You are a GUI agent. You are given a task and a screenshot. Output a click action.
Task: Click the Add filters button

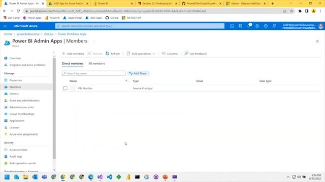pos(138,73)
